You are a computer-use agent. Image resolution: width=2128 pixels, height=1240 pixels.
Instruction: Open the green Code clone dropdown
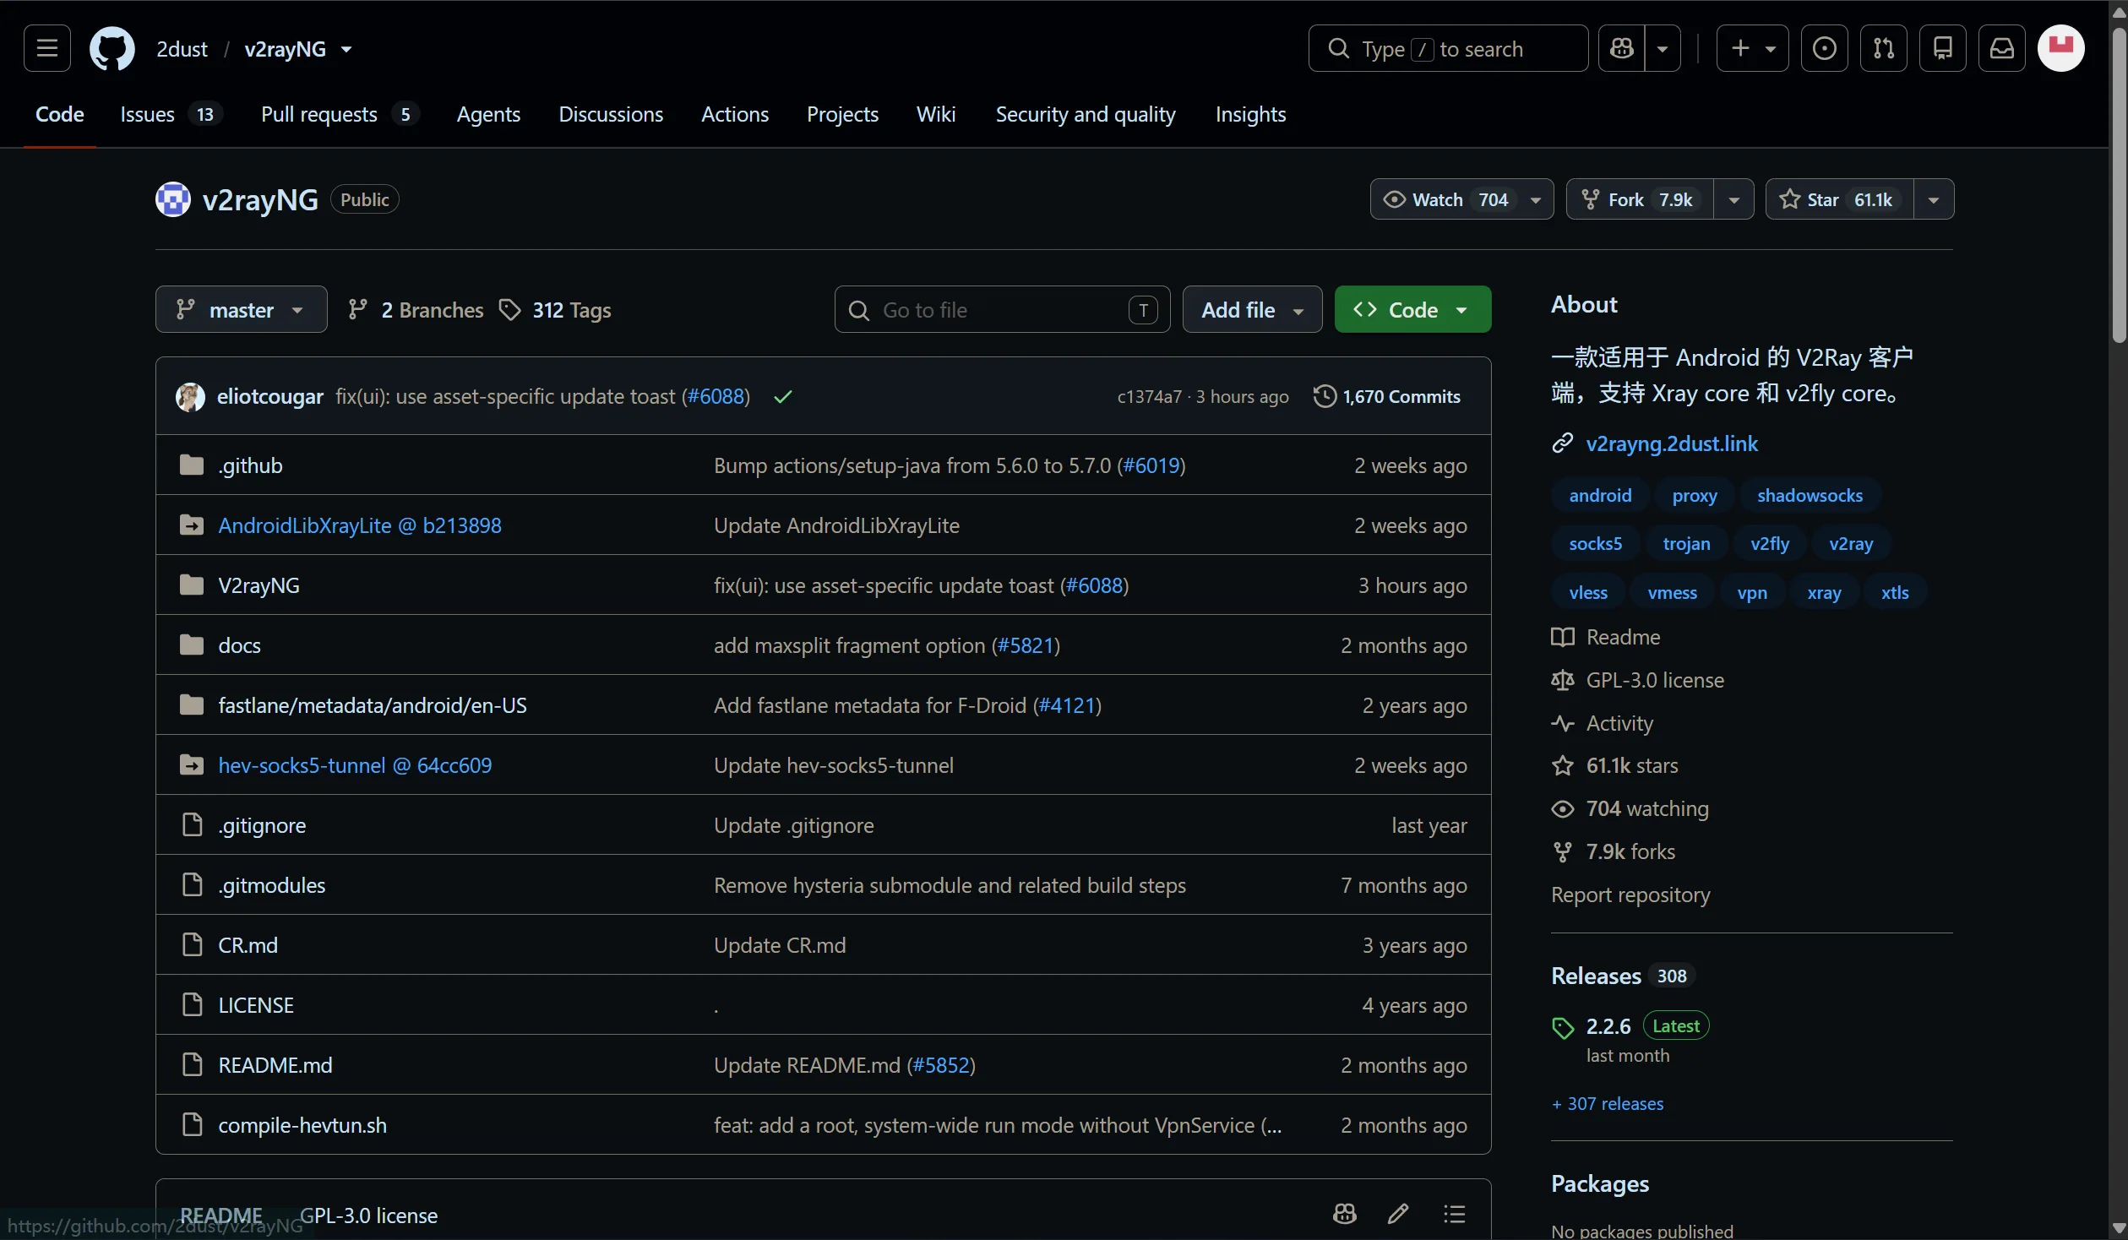click(1412, 309)
